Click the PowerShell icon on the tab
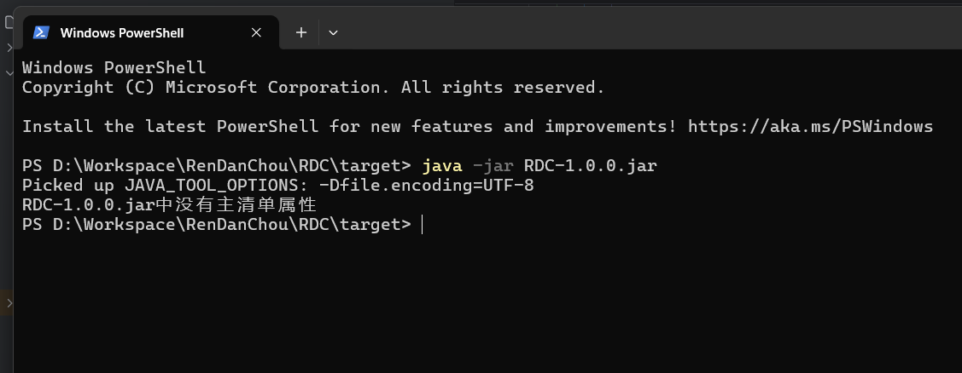 40,33
